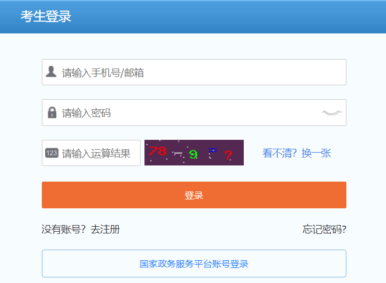The image size is (386, 283).
Task: Click the red 78 in the captcha
Action: [x=157, y=151]
